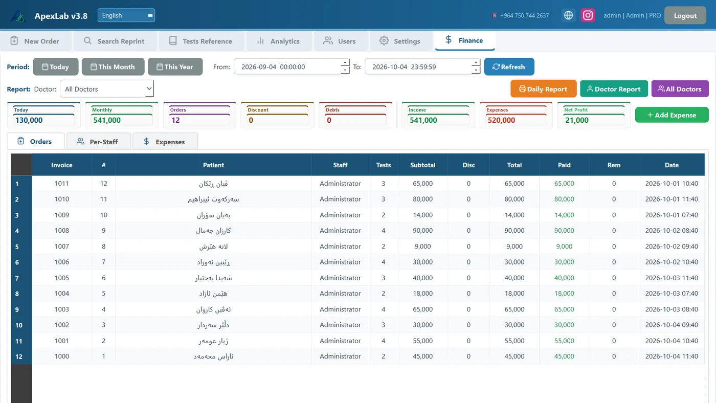Image resolution: width=716 pixels, height=403 pixels.
Task: Click the purple All Doctors button
Action: point(680,89)
